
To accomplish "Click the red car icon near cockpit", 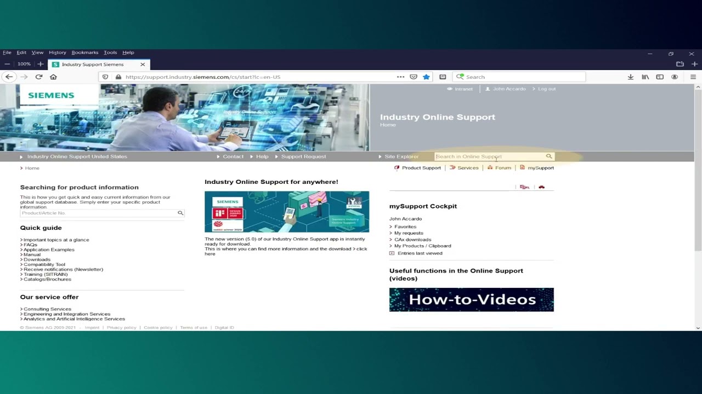I will pos(541,187).
